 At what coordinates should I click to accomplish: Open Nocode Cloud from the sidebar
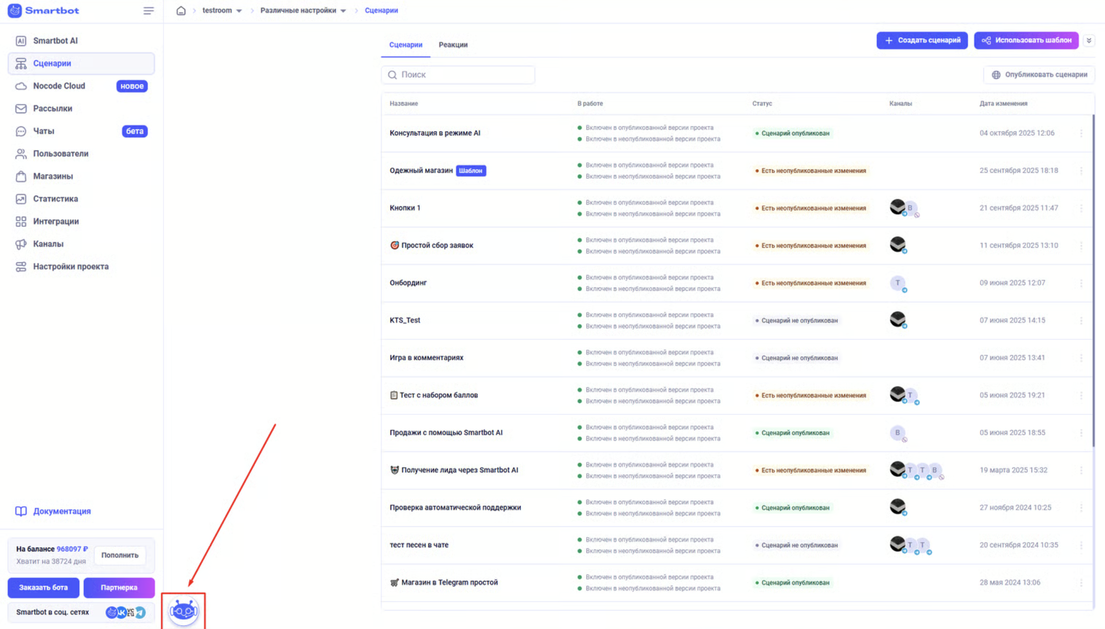[x=59, y=86]
